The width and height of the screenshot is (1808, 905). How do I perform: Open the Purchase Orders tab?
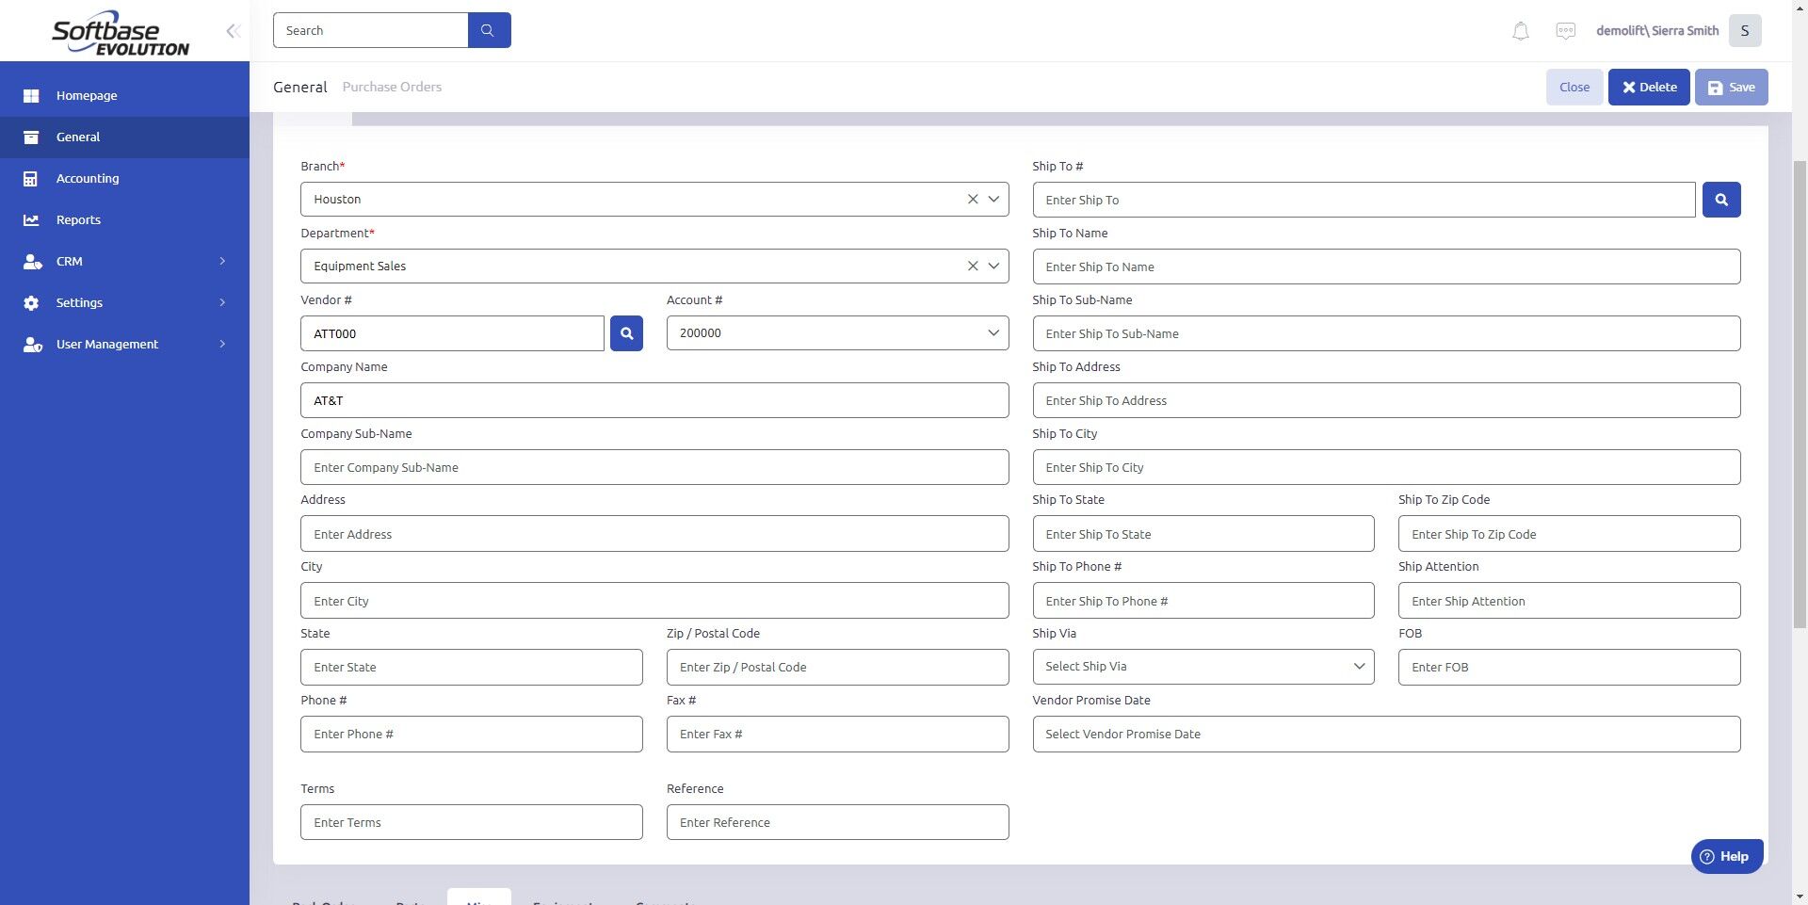(392, 87)
